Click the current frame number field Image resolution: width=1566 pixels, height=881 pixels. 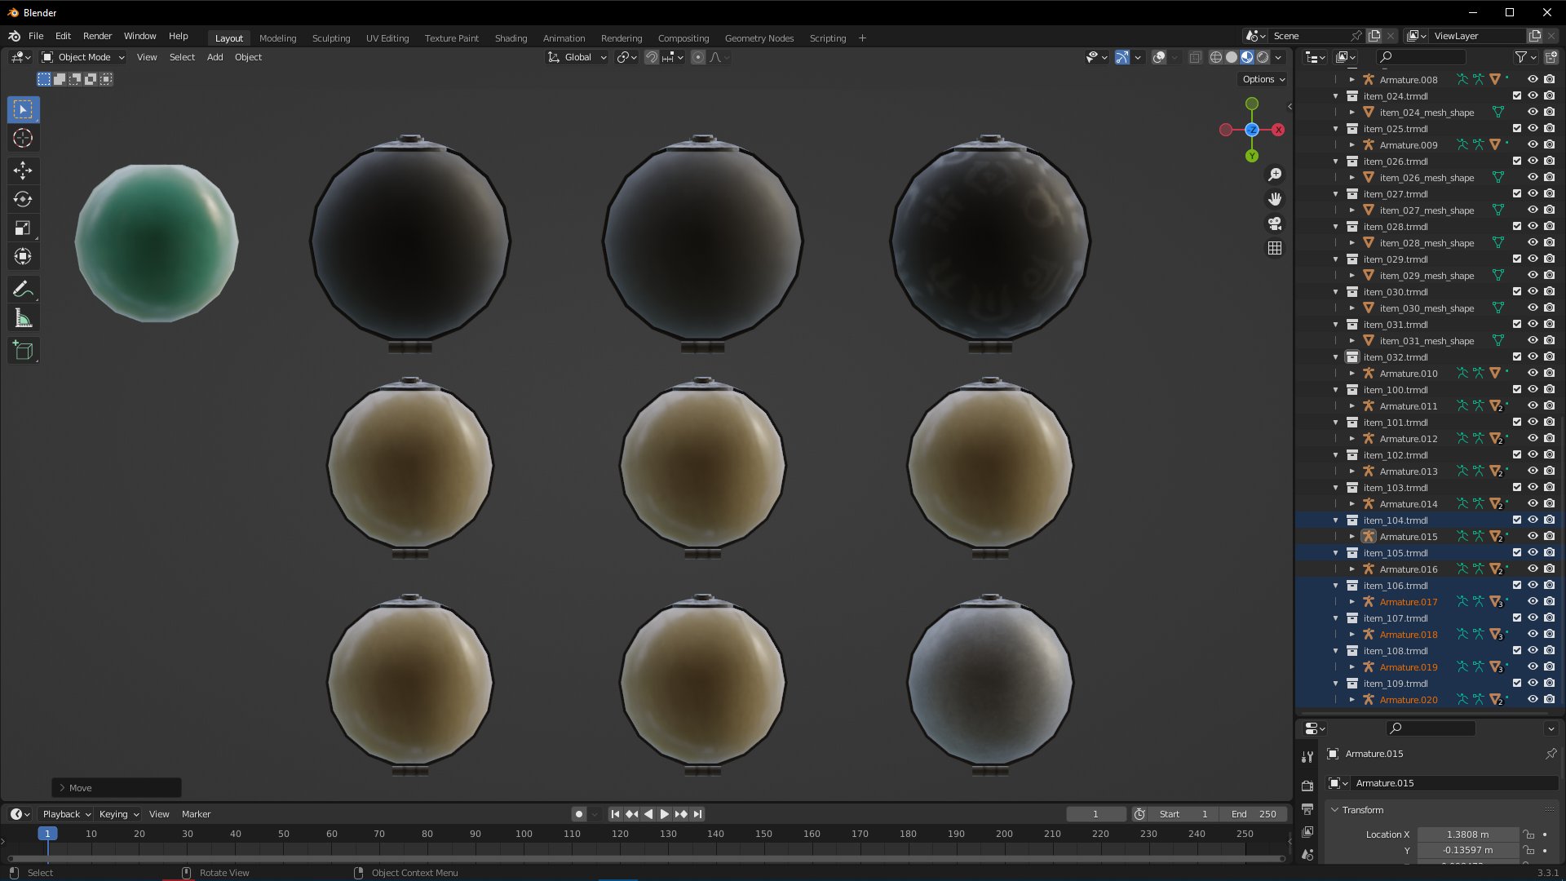pyautogui.click(x=1095, y=814)
